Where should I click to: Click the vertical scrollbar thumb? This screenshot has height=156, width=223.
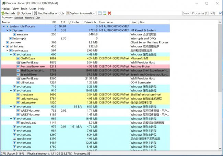pyautogui.click(x=220, y=58)
